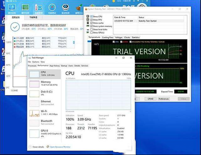Switch to Users tab in Task Manager
This screenshot has width=201, height=155.
(71, 66)
